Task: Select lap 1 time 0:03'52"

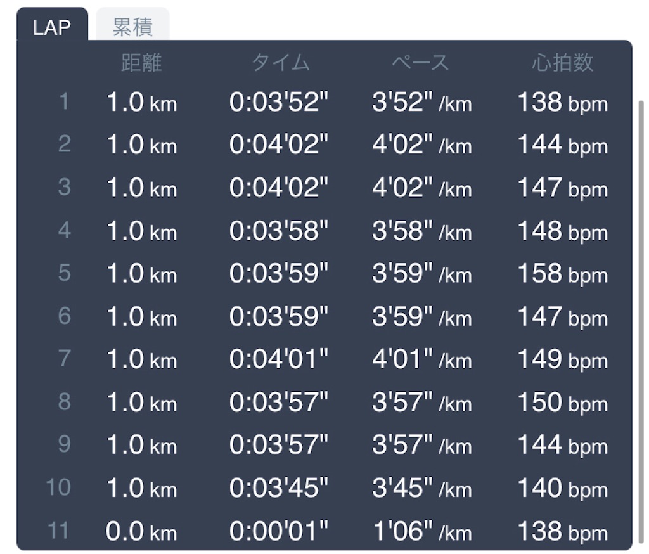Action: coord(279,102)
